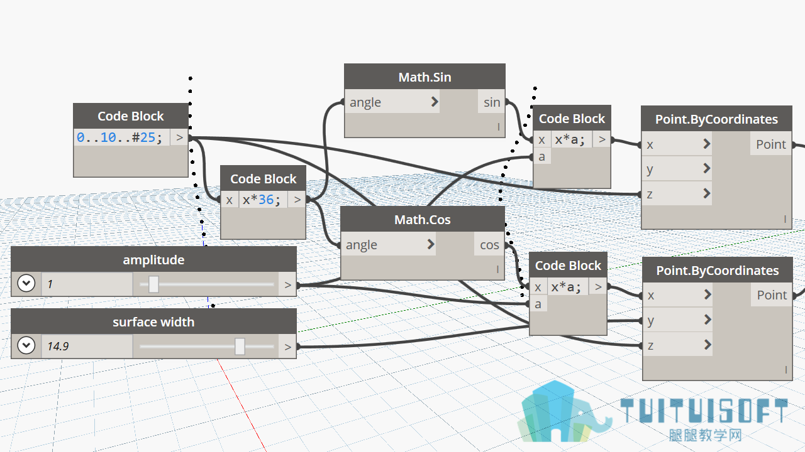Click the x*36; code text
Viewport: 805px width, 452px height.
click(x=262, y=200)
